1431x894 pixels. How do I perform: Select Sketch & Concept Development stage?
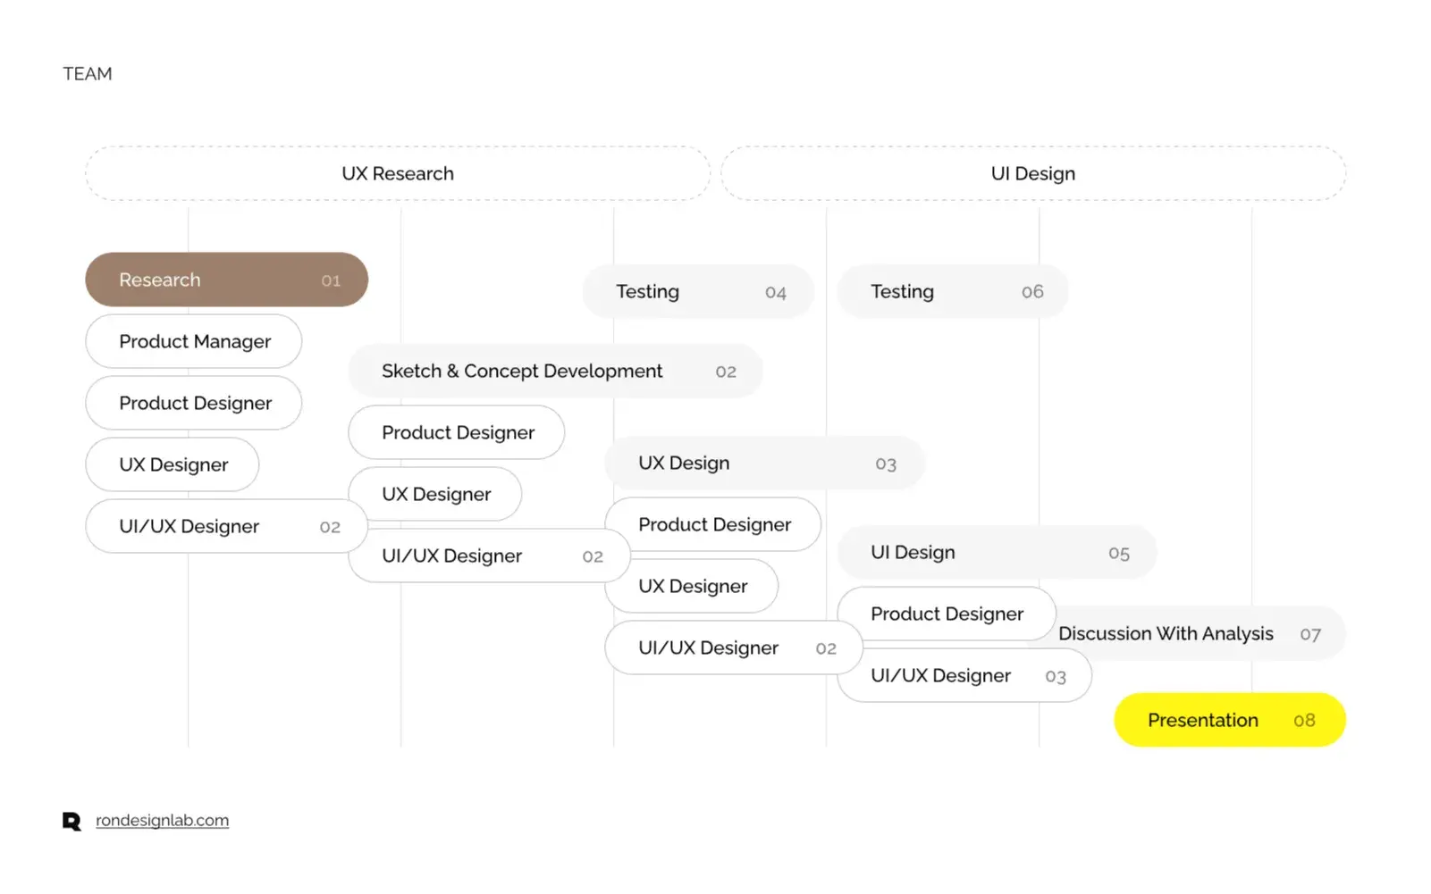[x=555, y=371]
